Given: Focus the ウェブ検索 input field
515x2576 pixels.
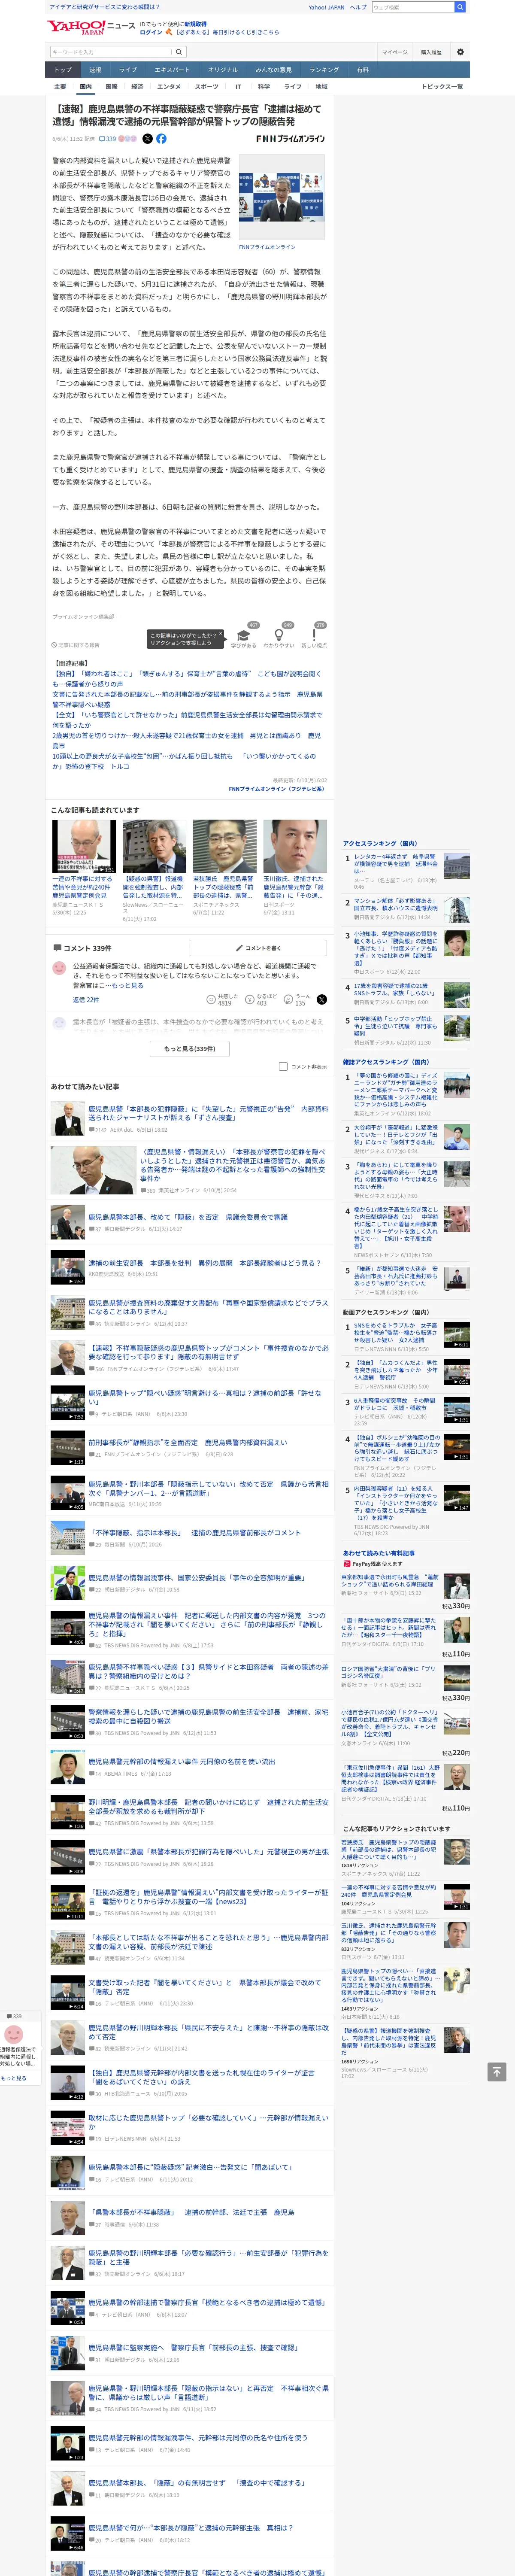Looking at the screenshot, I should (x=412, y=7).
